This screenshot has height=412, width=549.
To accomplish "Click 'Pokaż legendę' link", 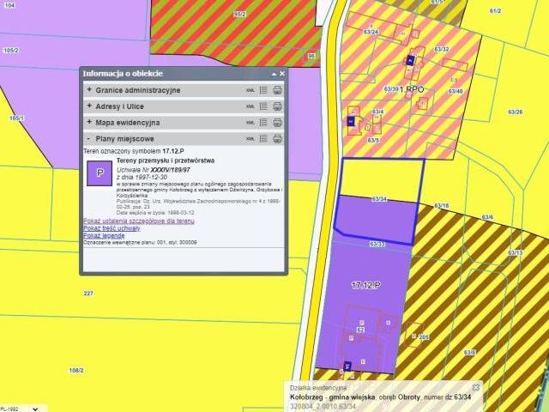I will (x=104, y=235).
